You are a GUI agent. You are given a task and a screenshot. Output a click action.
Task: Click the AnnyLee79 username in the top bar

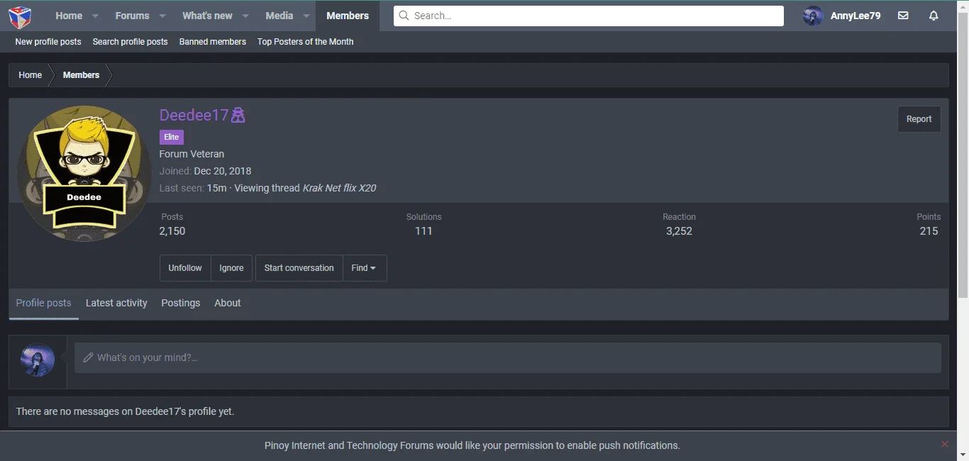pos(856,16)
